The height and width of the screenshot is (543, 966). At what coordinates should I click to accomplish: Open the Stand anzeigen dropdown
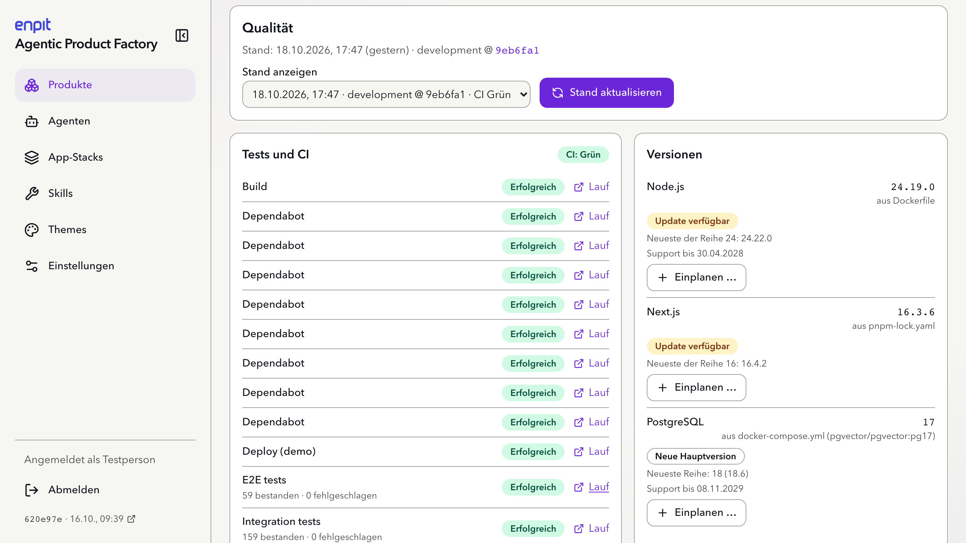point(386,94)
